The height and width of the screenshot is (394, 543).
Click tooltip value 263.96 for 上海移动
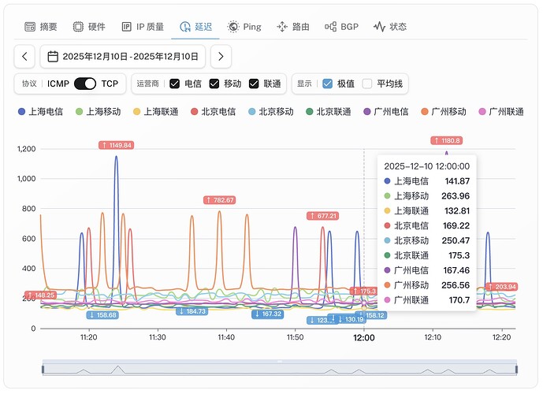click(x=456, y=196)
